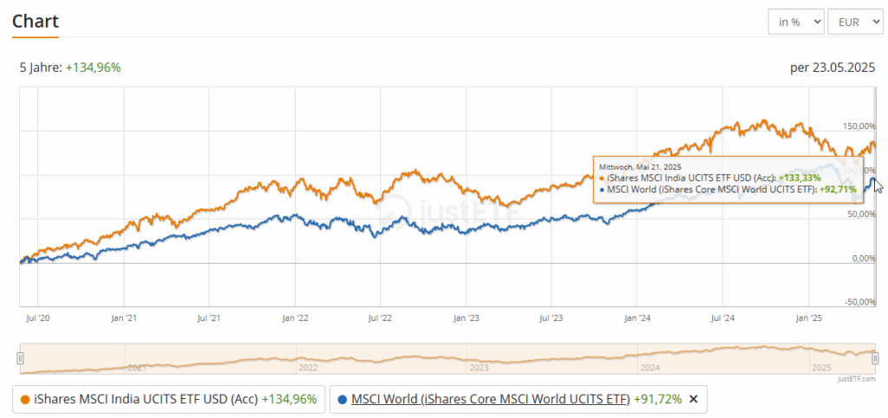This screenshot has height=418, width=888.
Task: Click the Jul '21 x-axis label
Action: 209,318
